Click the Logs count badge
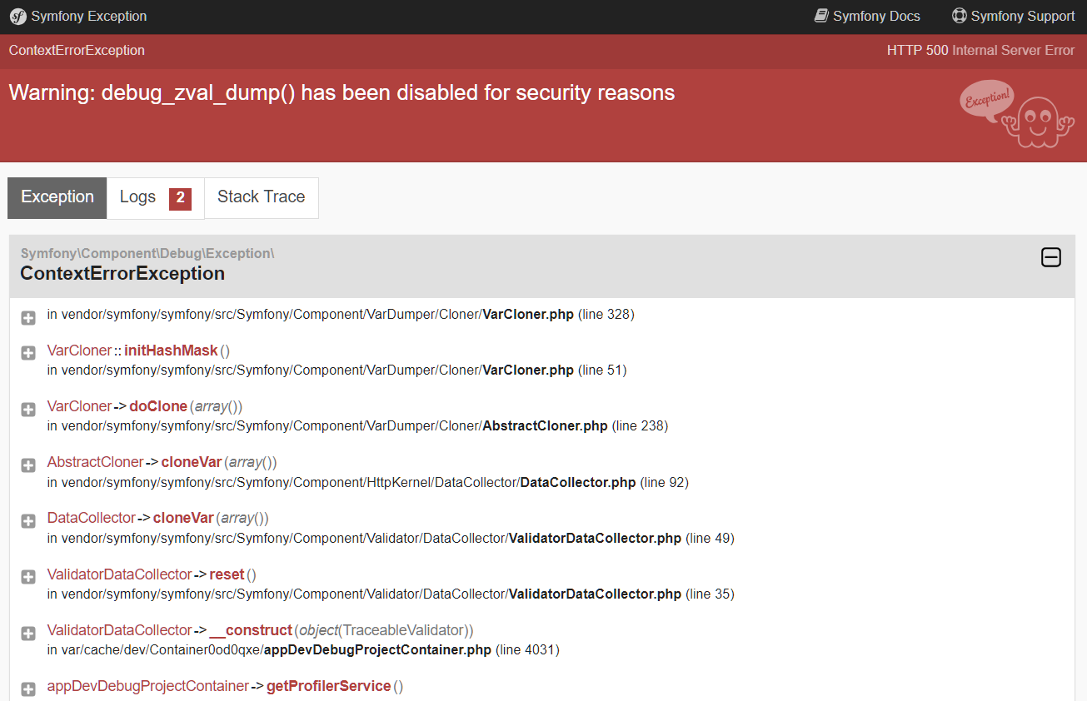This screenshot has height=701, width=1087. pos(180,198)
